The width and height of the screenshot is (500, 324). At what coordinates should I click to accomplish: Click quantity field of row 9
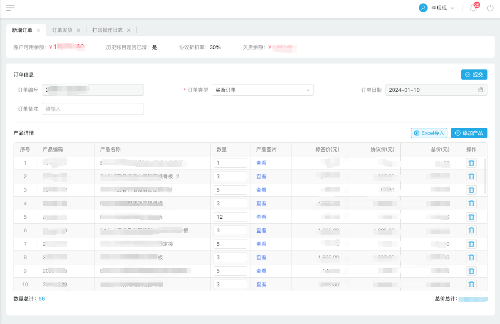pos(230,271)
